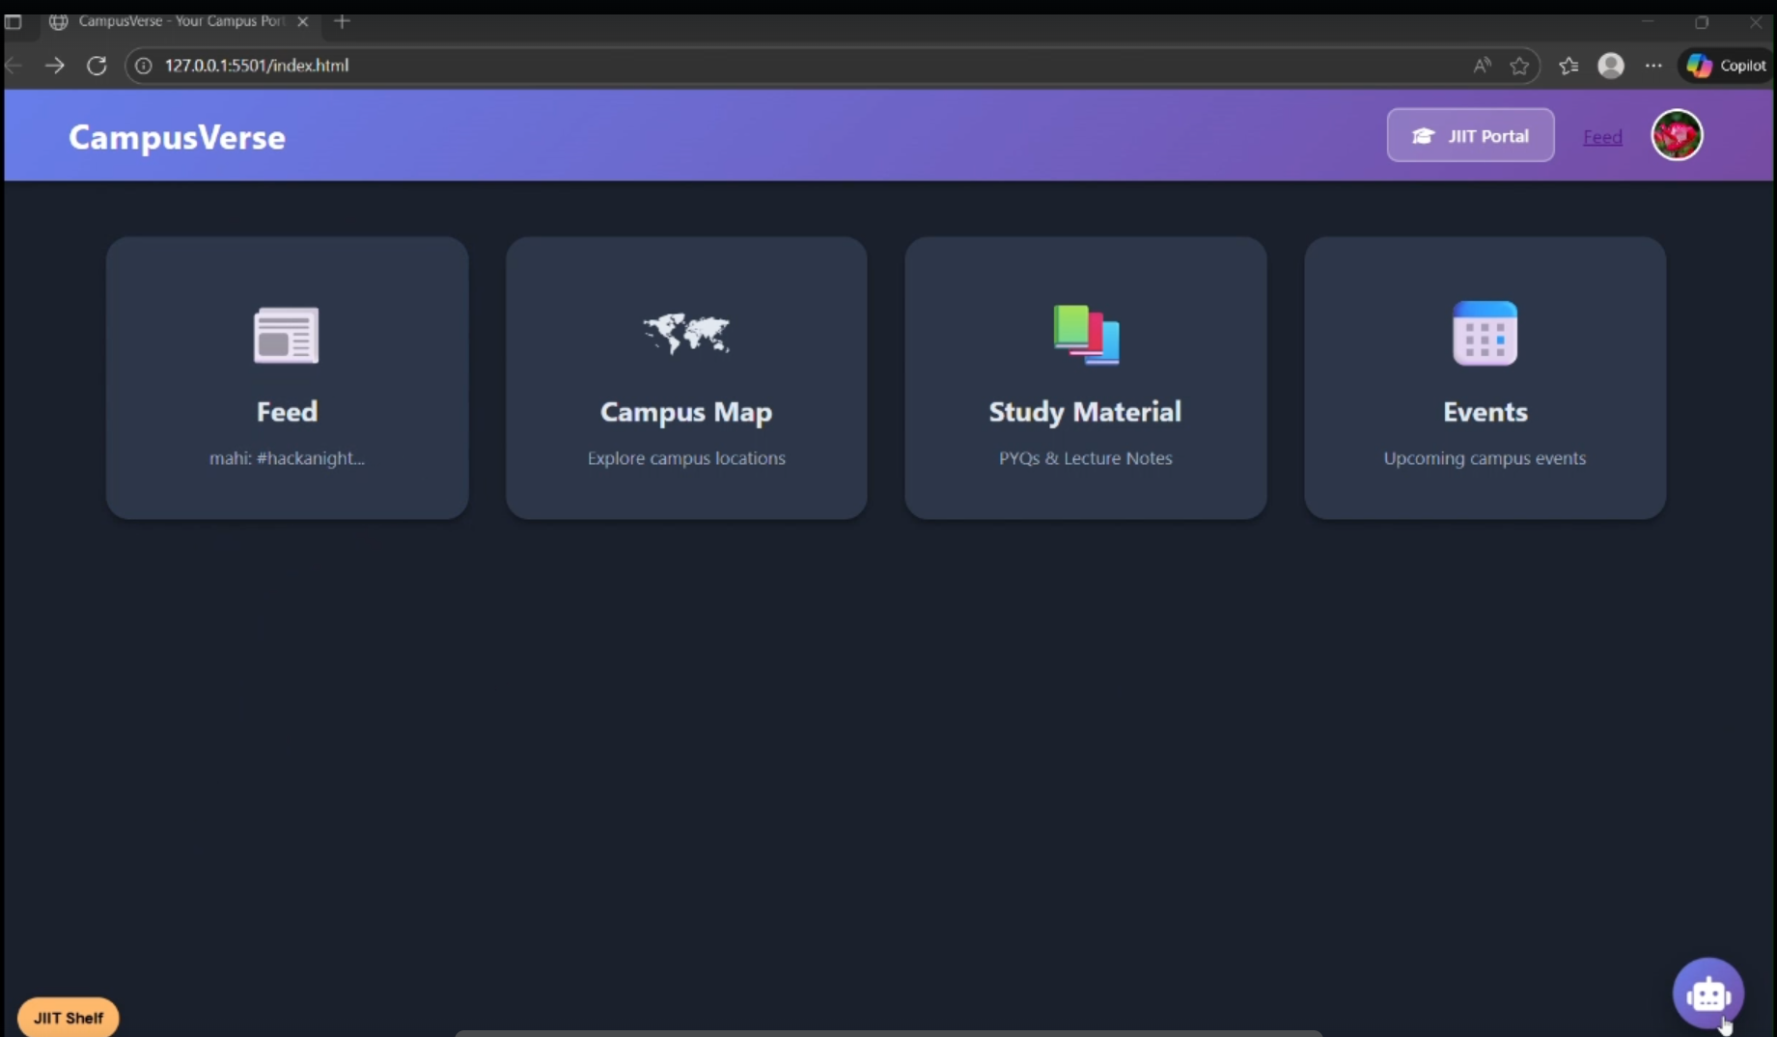1777x1037 pixels.
Task: Open Copilot in browser toolbar
Action: click(x=1727, y=66)
